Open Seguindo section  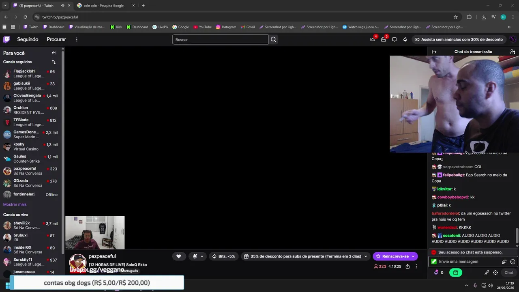(28, 39)
